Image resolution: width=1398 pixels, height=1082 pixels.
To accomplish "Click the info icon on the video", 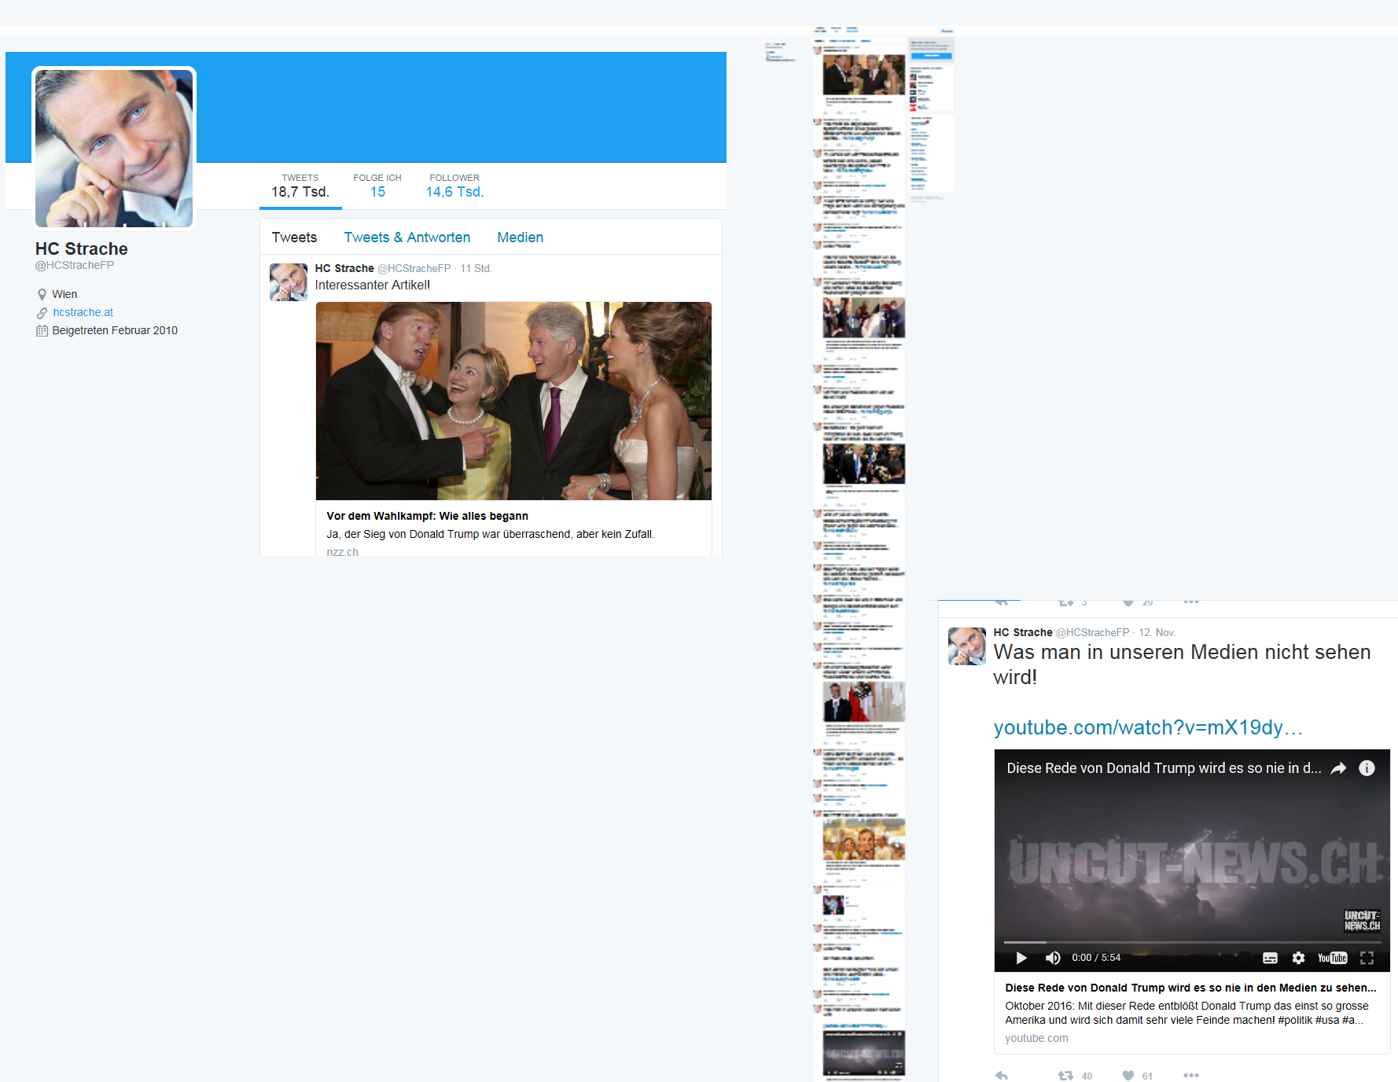I will coord(1367,768).
